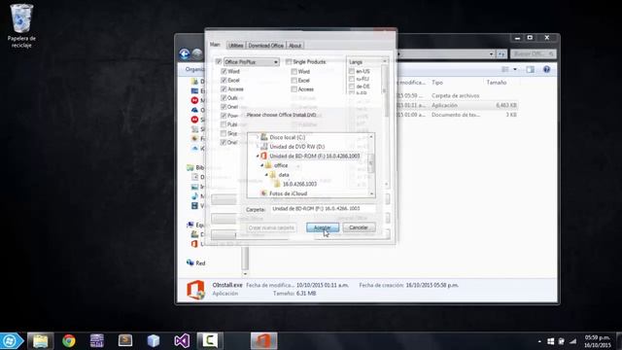Check Word under Single Products

294,71
